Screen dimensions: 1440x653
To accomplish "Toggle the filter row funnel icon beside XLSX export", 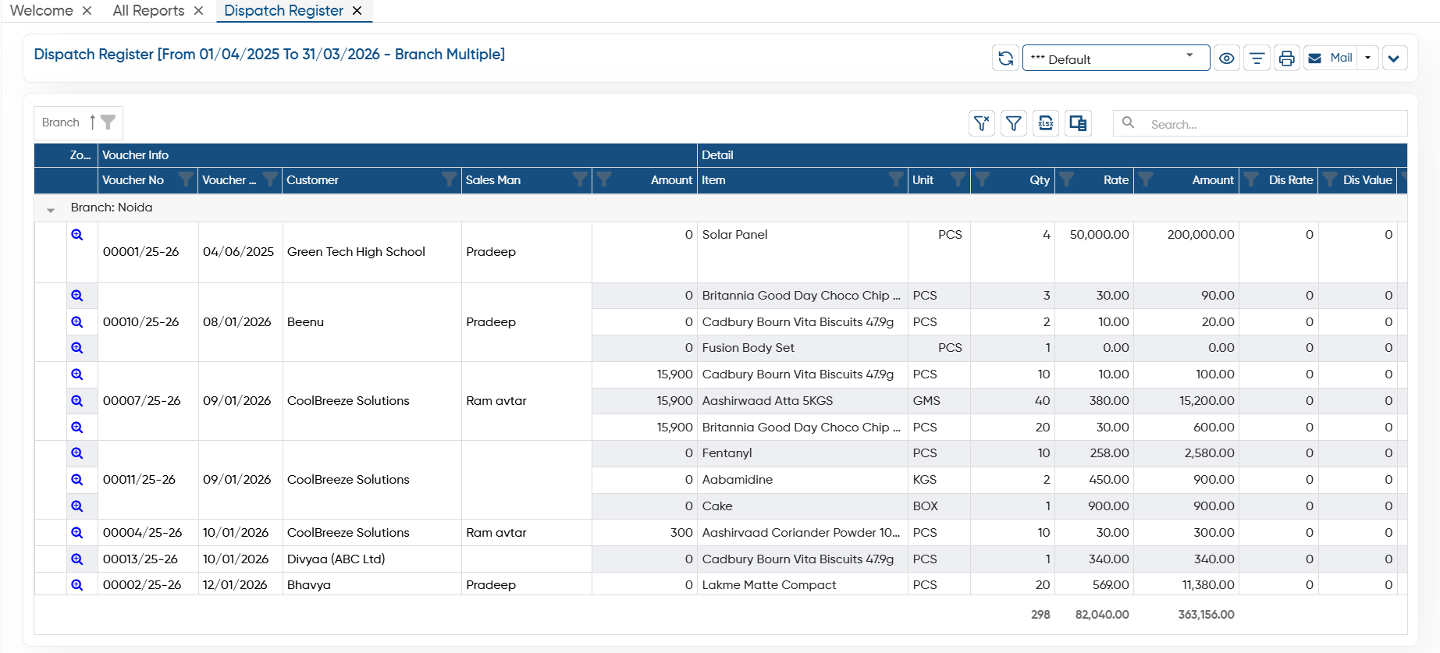I will 1014,123.
